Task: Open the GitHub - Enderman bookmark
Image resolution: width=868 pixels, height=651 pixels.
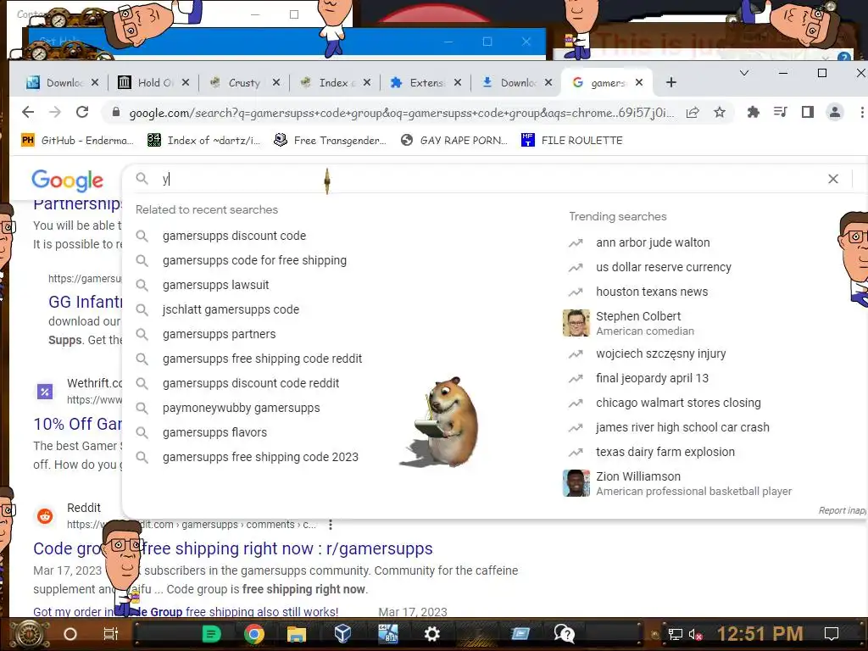Action: (x=77, y=140)
